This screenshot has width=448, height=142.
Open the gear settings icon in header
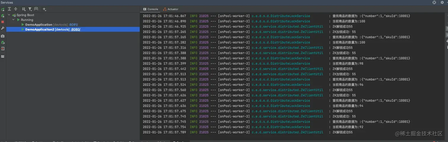[x=442, y=2]
